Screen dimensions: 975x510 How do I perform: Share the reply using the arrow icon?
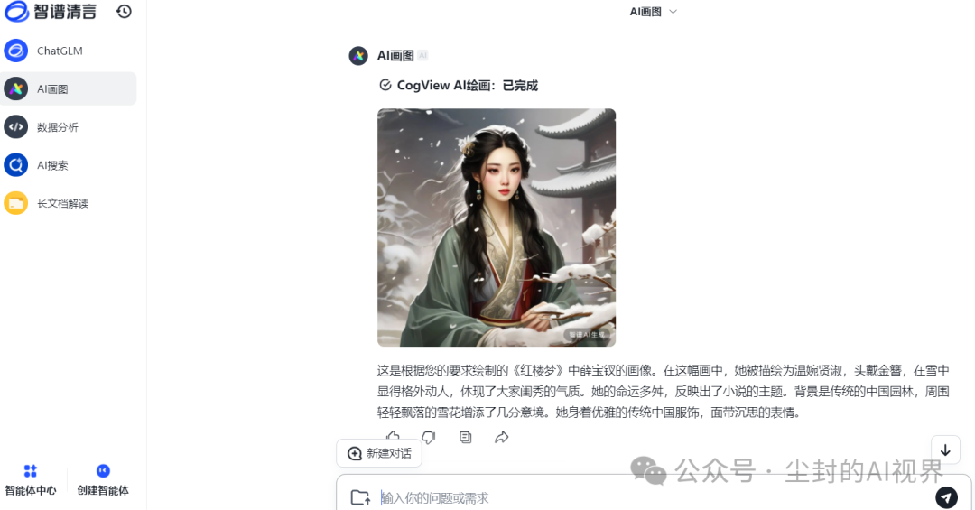(502, 437)
